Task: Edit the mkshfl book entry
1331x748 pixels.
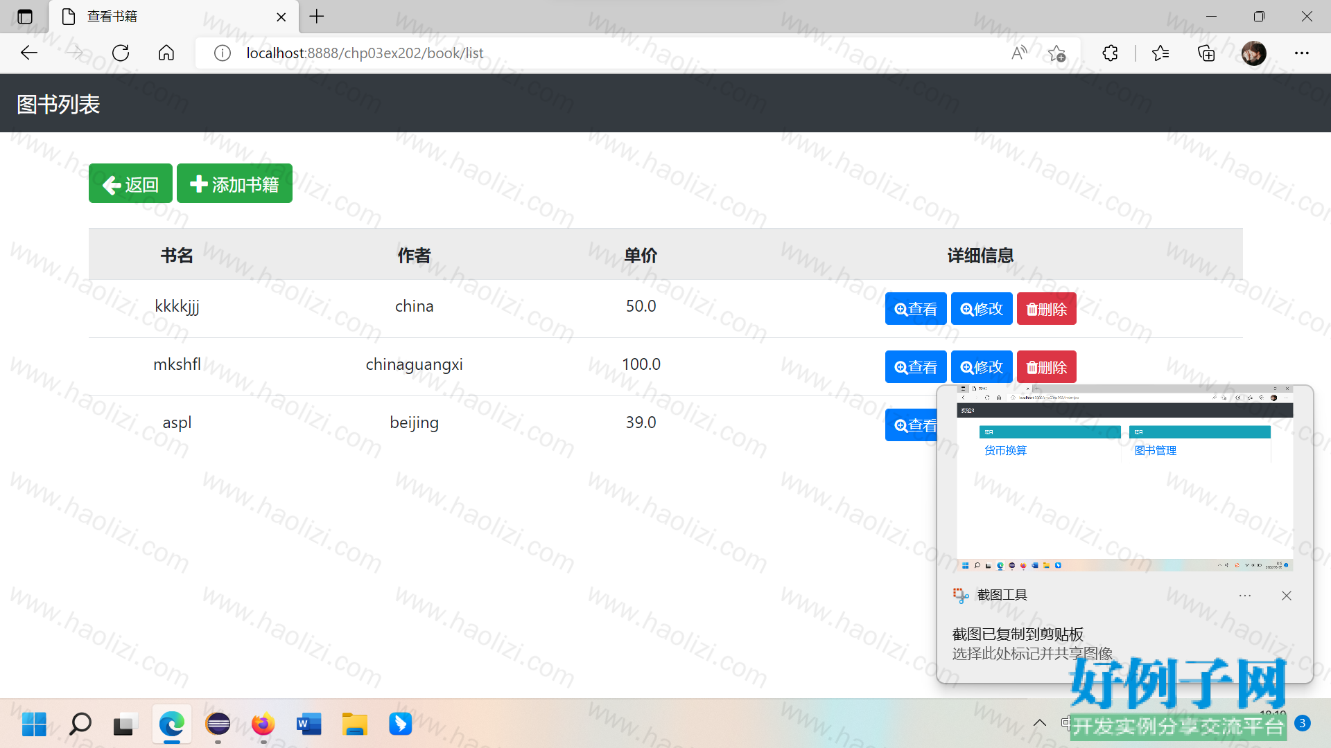Action: tap(982, 367)
